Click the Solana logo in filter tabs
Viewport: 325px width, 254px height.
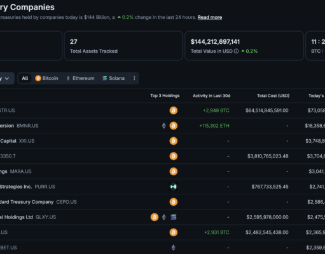104,78
